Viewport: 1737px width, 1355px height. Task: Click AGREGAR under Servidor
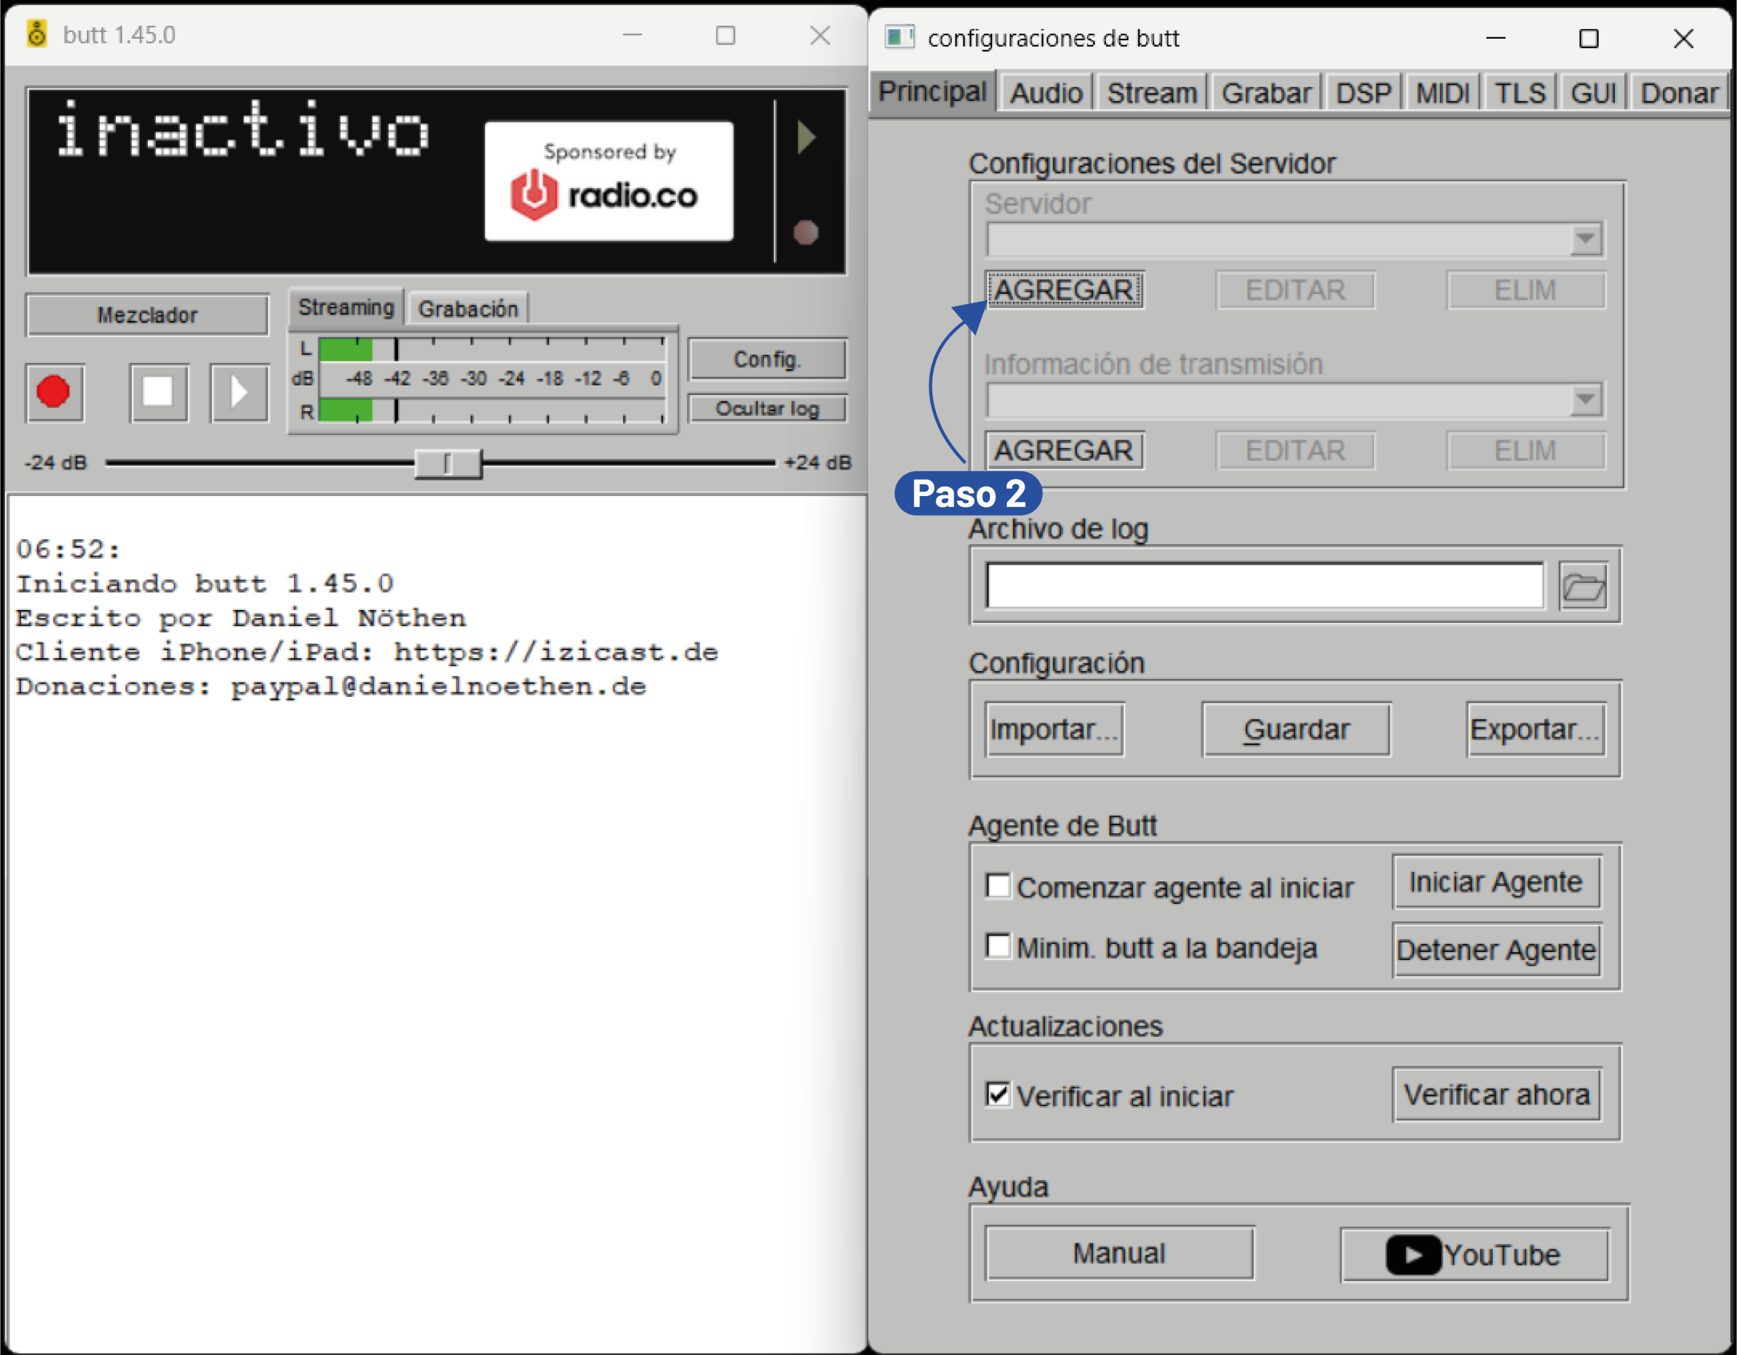[x=1063, y=290]
